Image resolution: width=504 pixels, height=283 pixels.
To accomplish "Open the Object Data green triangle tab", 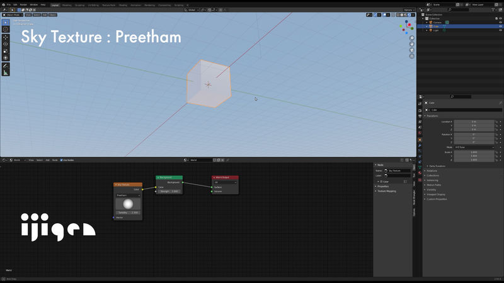I will (x=420, y=167).
